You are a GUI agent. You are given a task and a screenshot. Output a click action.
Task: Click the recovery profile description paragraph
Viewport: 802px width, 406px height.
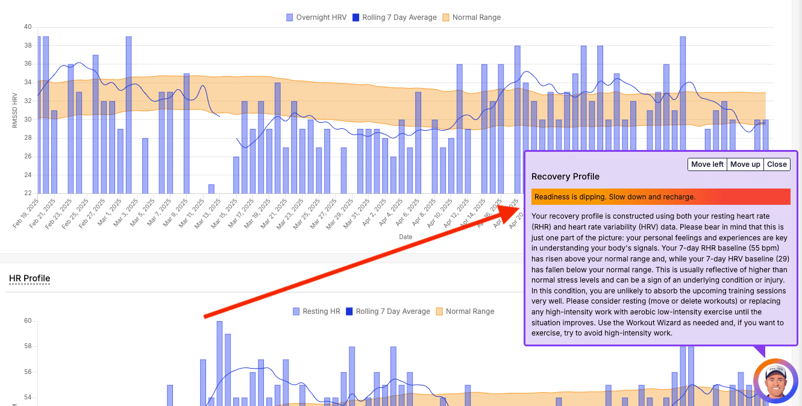click(x=661, y=274)
